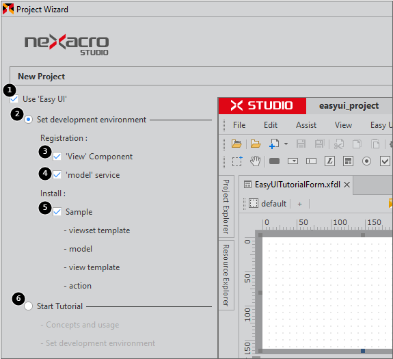The width and height of the screenshot is (393, 359).
Task: Click the New file icon with plus
Action: tap(274, 144)
